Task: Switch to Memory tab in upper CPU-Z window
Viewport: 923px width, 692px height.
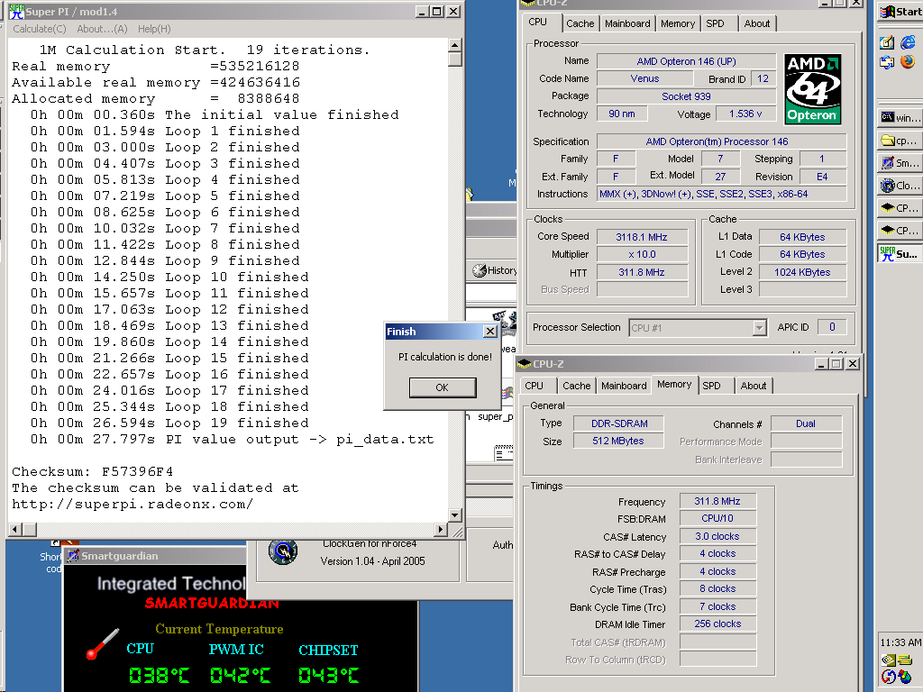Action: [x=678, y=23]
